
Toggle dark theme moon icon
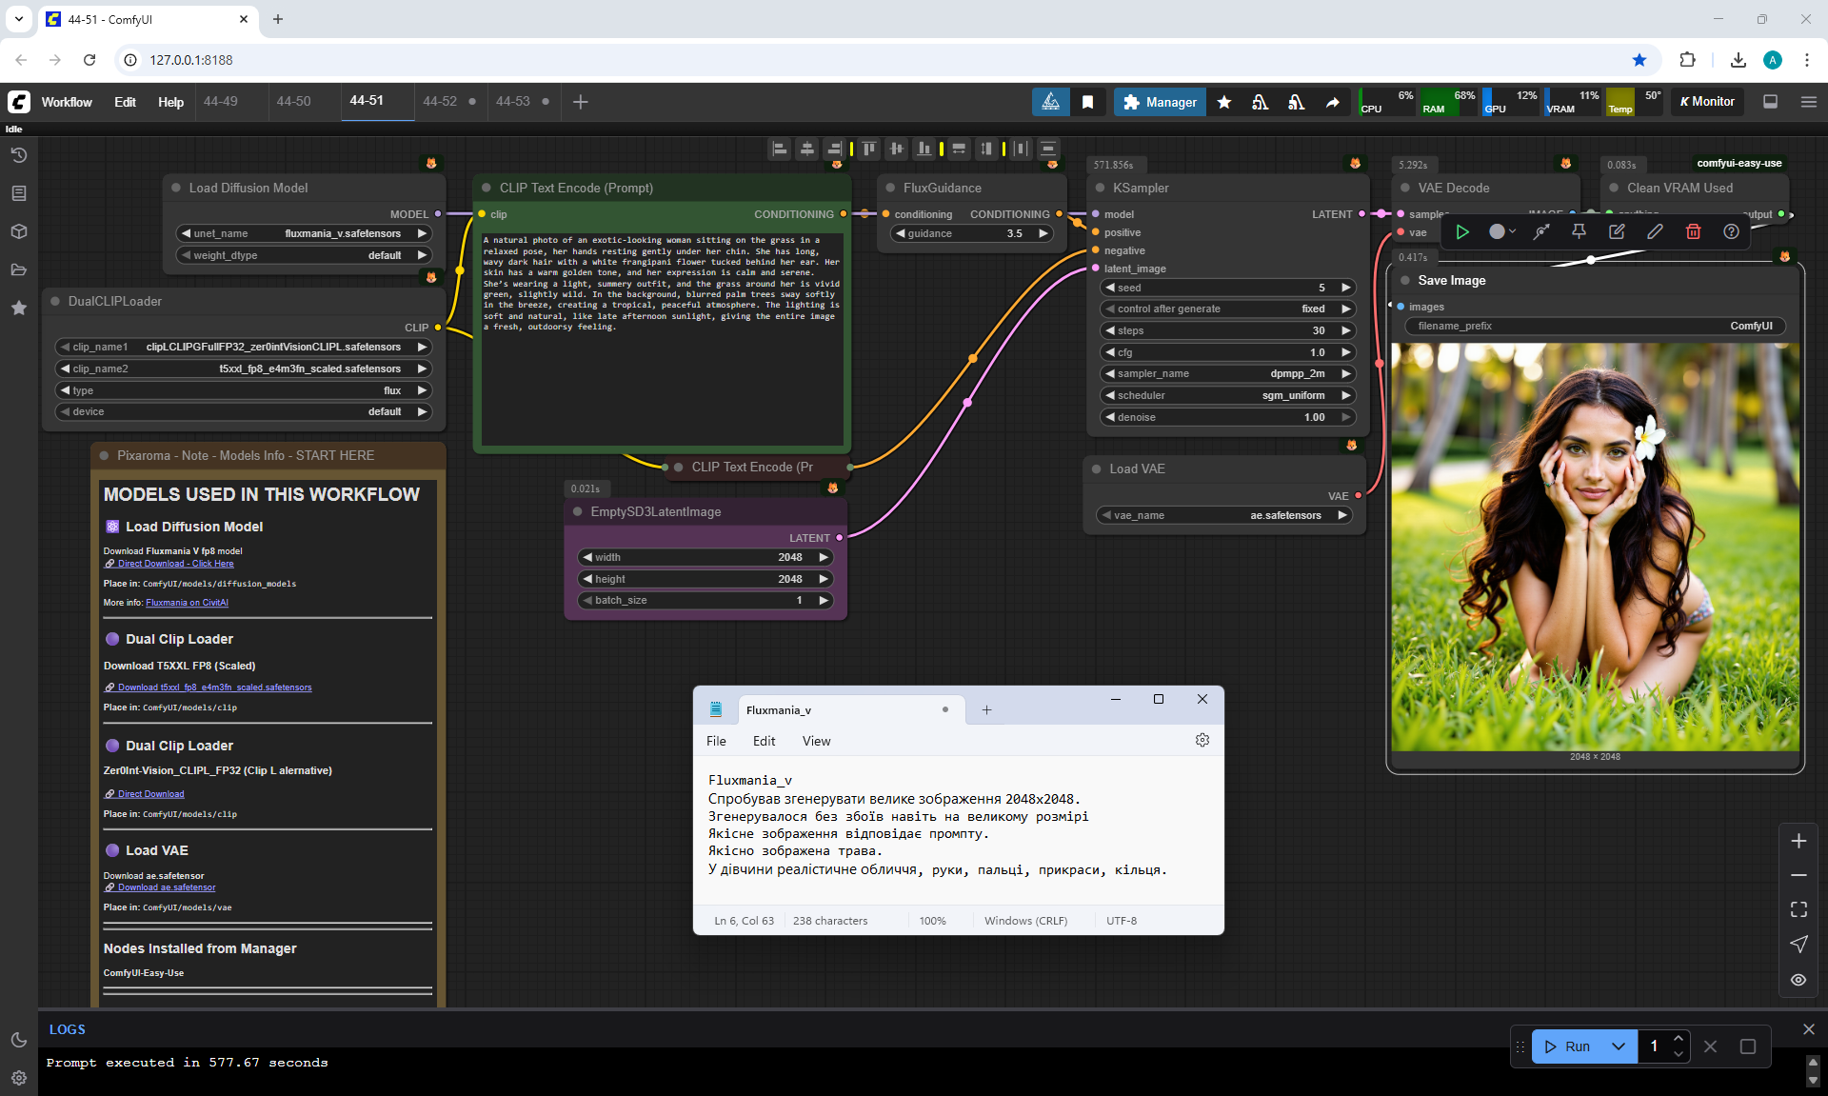pyautogui.click(x=18, y=1040)
